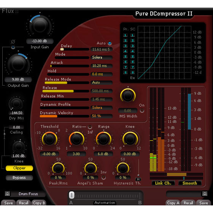Open the Dynamic Profile selector showing Solera
213x213 pixels.
tap(102, 108)
